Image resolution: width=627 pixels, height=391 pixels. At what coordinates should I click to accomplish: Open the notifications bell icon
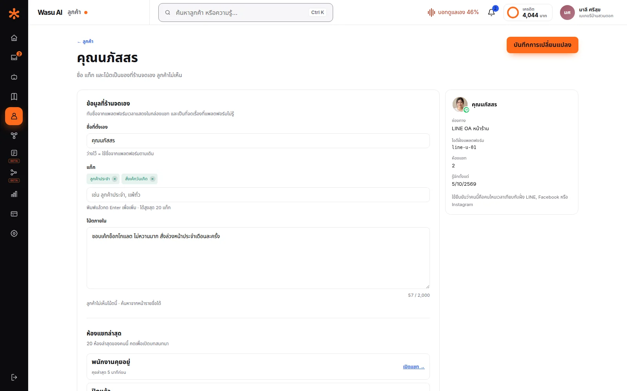491,13
